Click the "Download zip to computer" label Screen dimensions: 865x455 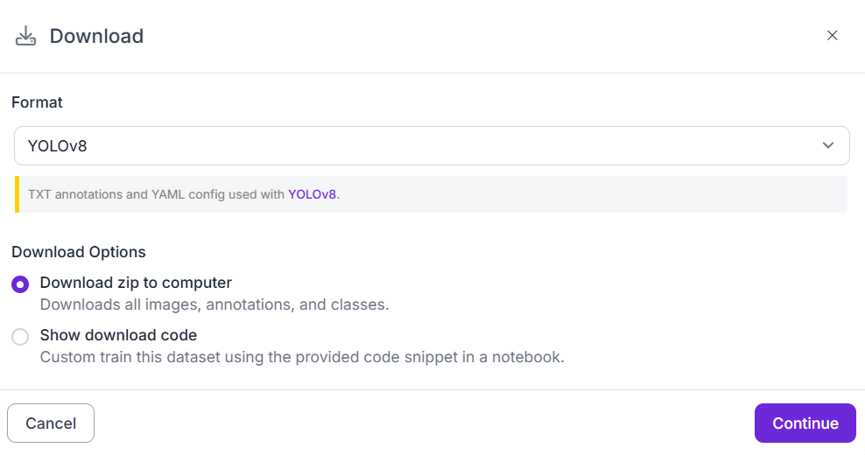pos(136,283)
